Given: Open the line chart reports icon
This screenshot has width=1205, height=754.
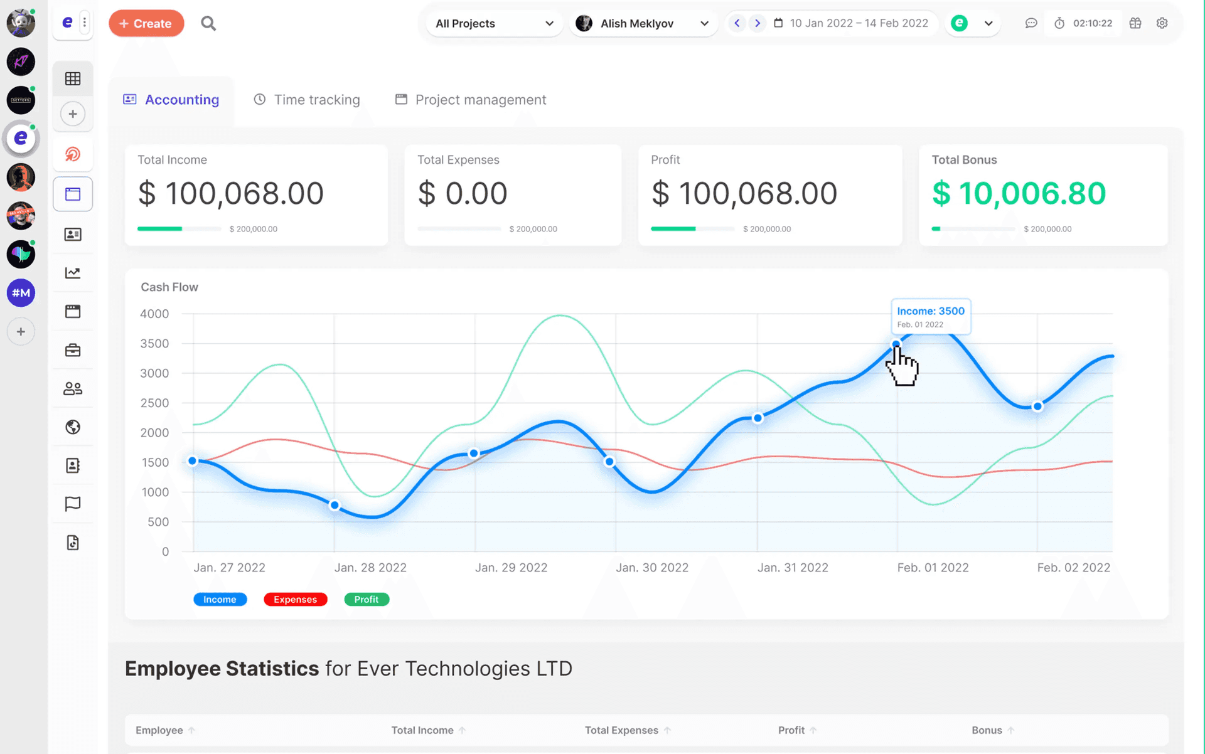Looking at the screenshot, I should (x=73, y=273).
